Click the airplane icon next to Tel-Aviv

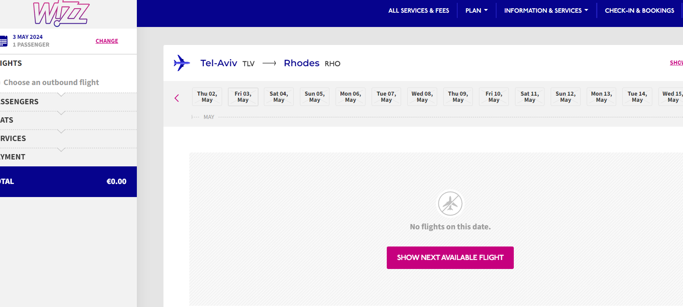182,63
